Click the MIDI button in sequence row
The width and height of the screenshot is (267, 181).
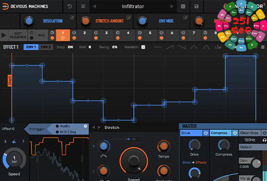(x=41, y=35)
